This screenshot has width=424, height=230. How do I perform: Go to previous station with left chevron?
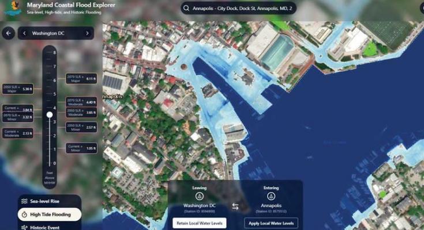[24, 33]
